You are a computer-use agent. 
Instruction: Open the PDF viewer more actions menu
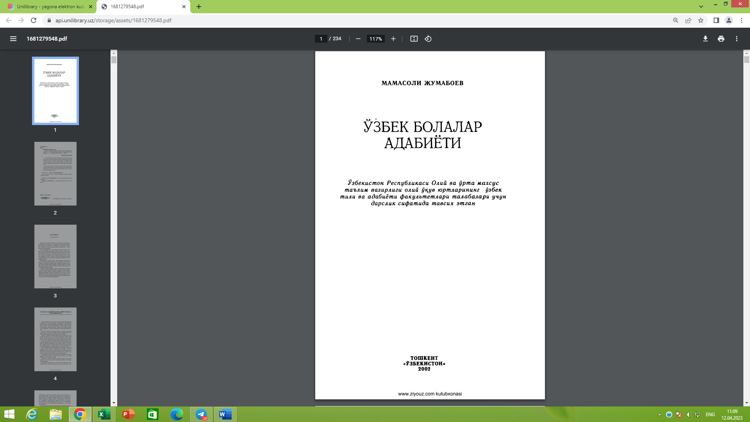[x=737, y=39]
